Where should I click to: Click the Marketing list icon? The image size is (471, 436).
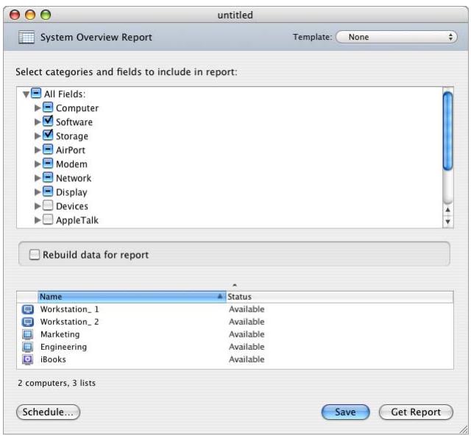(28, 334)
